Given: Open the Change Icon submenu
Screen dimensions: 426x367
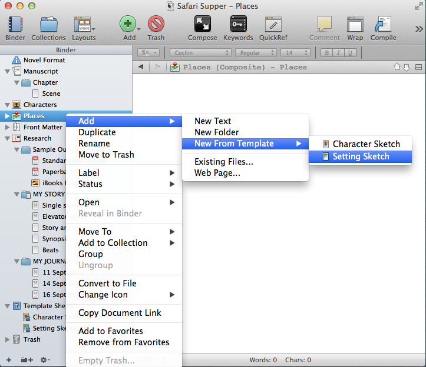Looking at the screenshot, I should 124,295.
